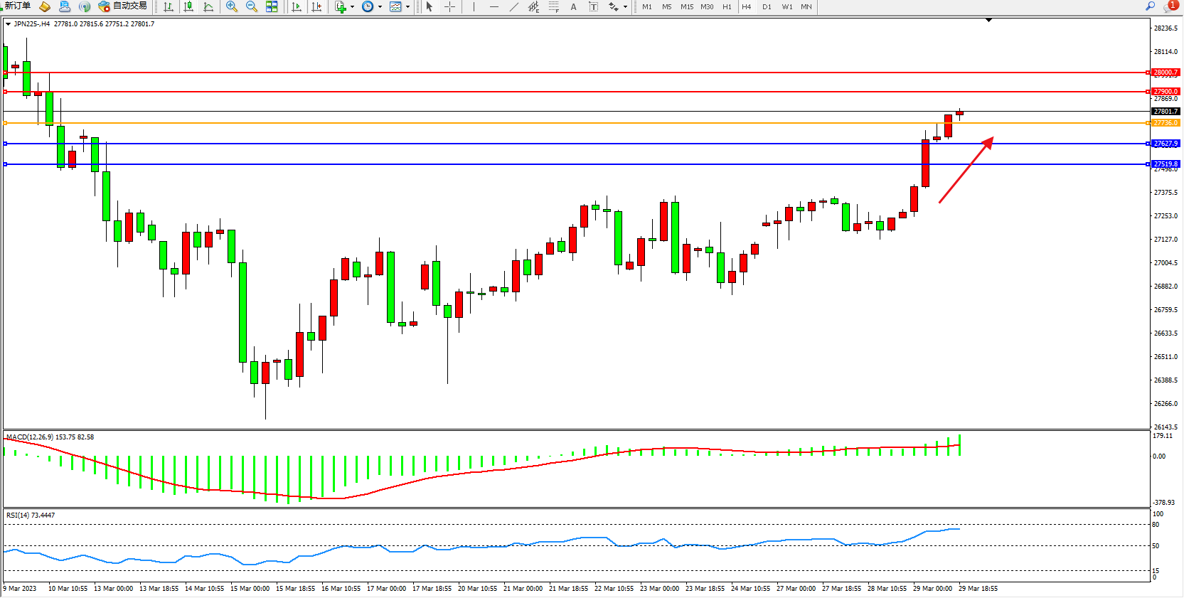Switch to the H1 timeframe
The width and height of the screenshot is (1184, 598).
727,6
